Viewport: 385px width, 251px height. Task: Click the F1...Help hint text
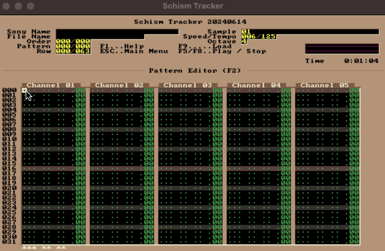[x=122, y=46]
